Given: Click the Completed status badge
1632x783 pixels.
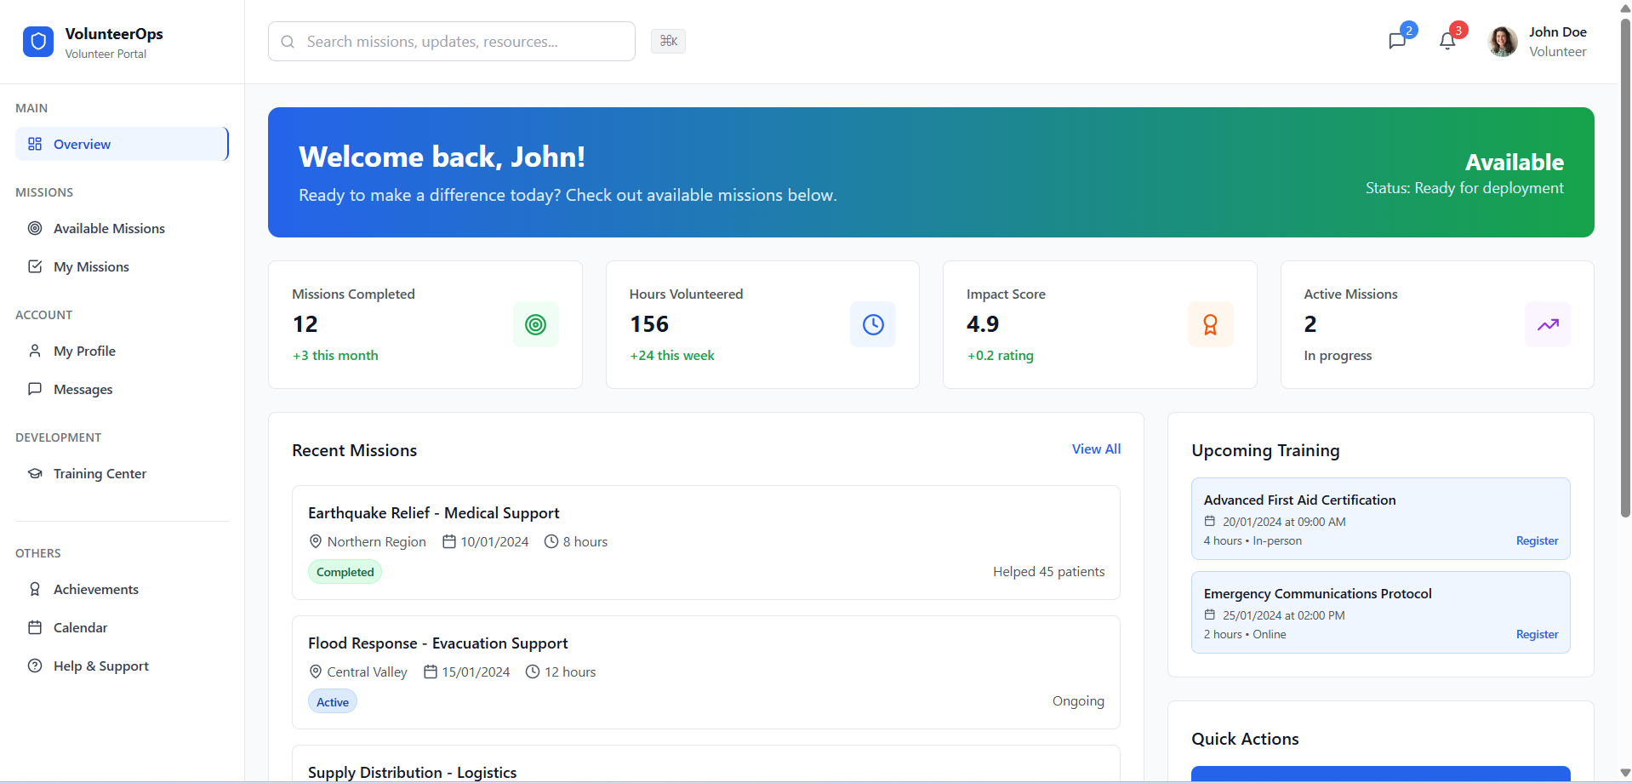Looking at the screenshot, I should click(345, 572).
